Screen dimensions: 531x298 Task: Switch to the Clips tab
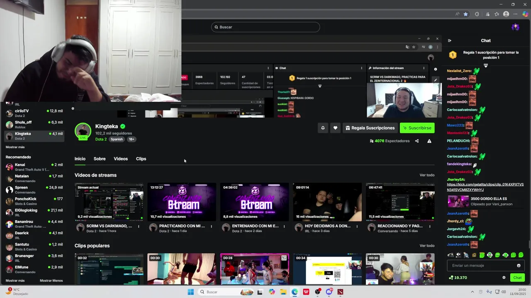coord(141,159)
